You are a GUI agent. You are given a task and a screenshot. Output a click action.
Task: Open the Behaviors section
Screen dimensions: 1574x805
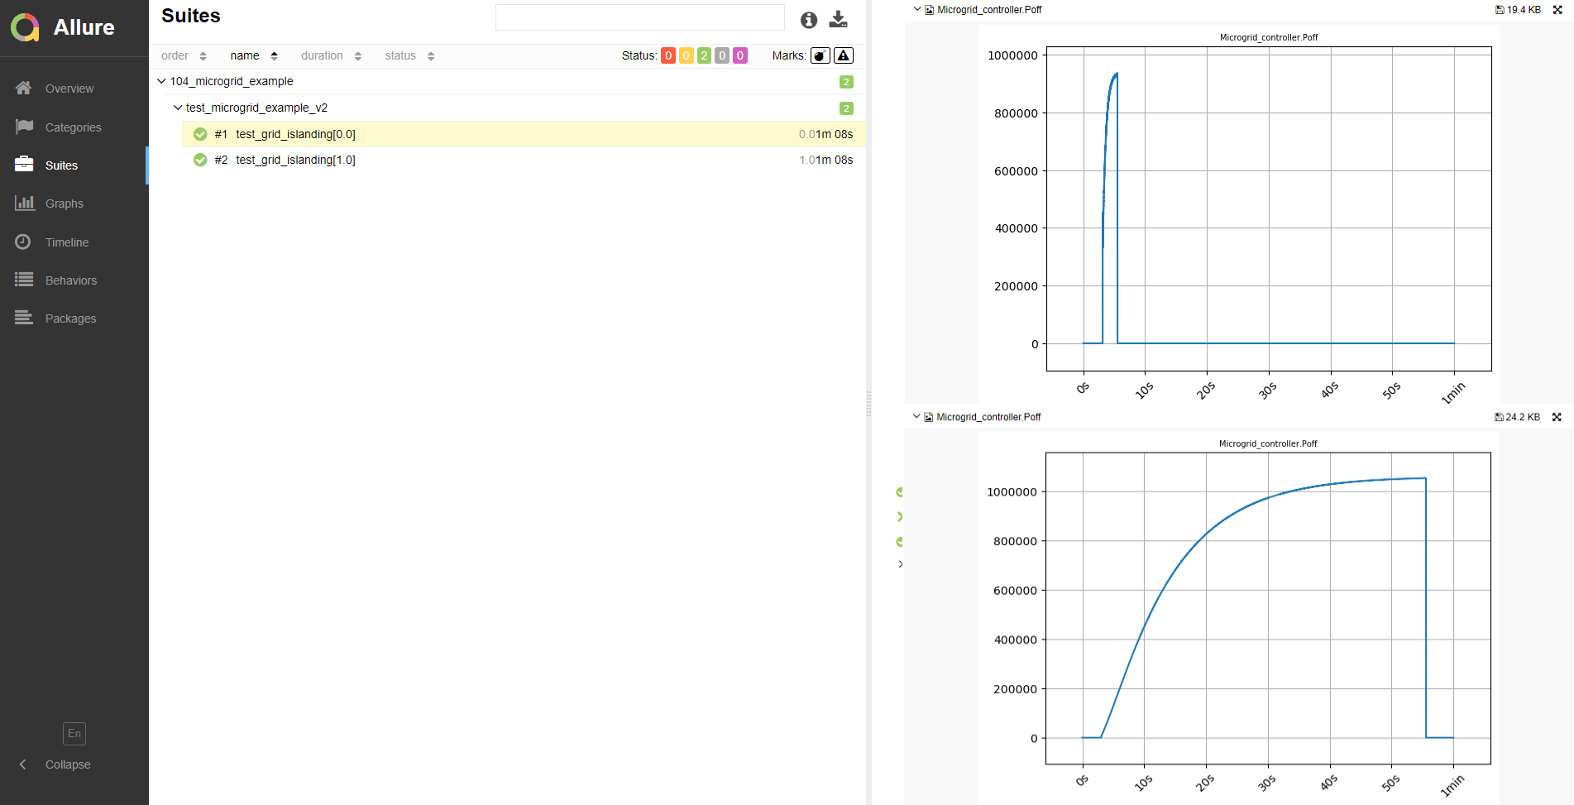(70, 280)
